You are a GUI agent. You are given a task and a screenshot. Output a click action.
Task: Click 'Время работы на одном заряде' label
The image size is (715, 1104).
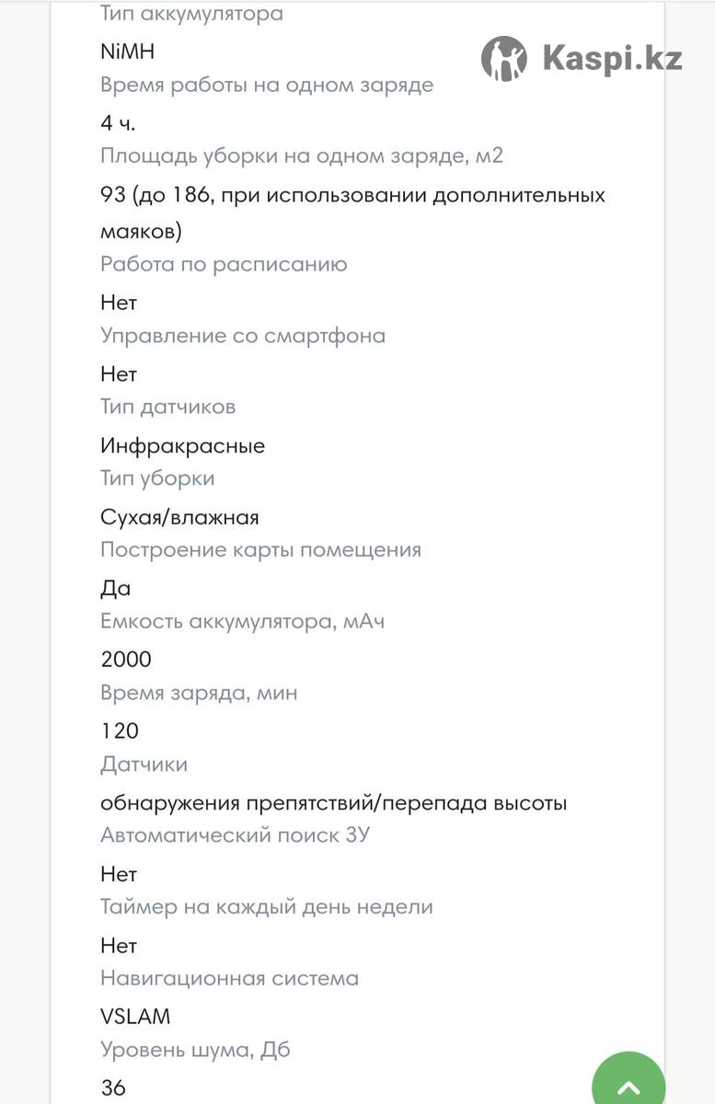[x=267, y=86]
